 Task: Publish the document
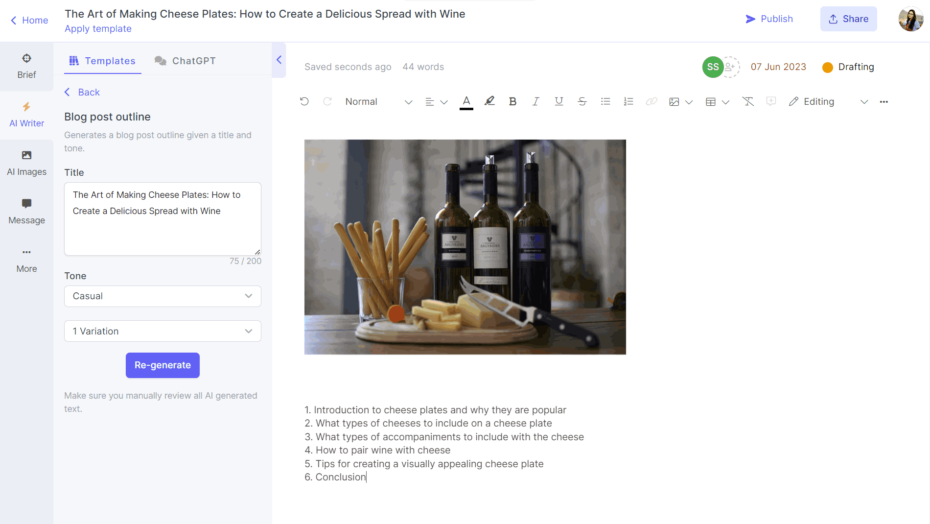click(x=769, y=19)
